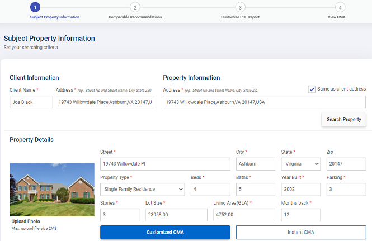
Task: Focus the Client Name field Joe Black
Action: pyautogui.click(x=31, y=102)
